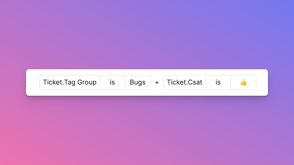
Task: Click the Ticket.Tag Group label
Action: (x=70, y=82)
